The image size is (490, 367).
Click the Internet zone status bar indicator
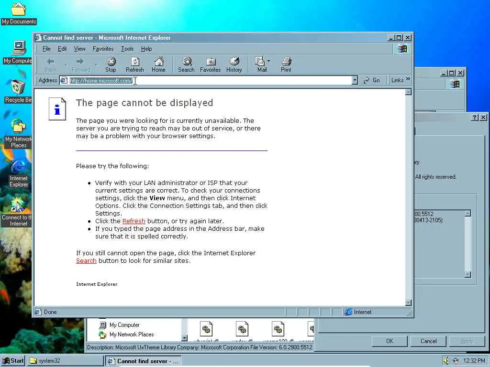358,312
